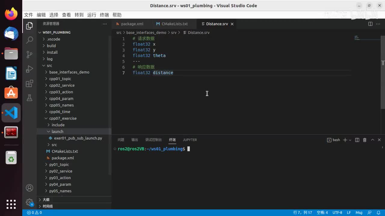Image resolution: width=385 pixels, height=216 pixels.
Task: Click the Explorer more actions ellipsis
Action: pyautogui.click(x=105, y=24)
